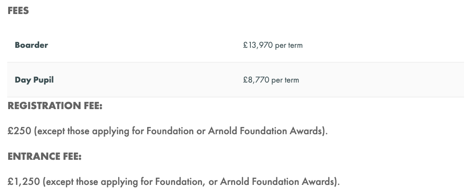The width and height of the screenshot is (465, 196).
Task: Click the FEES heading
Action: pos(18,11)
